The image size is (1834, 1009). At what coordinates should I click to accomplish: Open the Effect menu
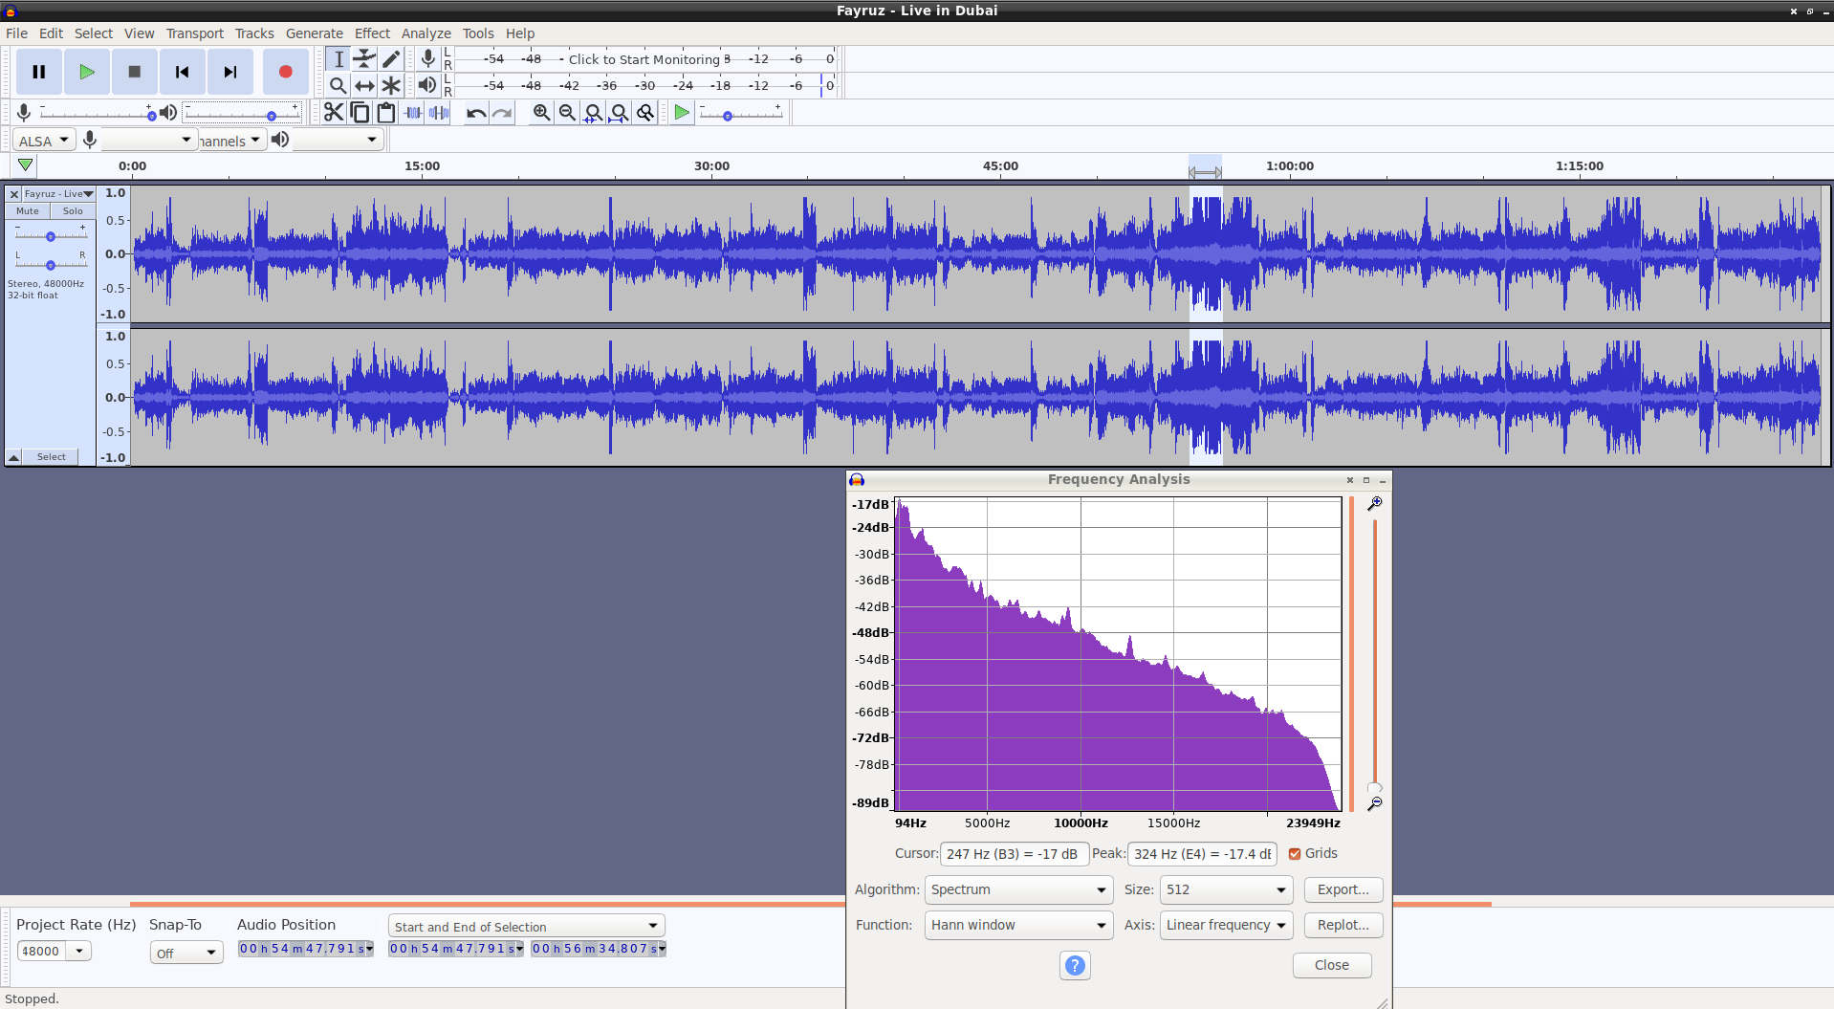[372, 33]
